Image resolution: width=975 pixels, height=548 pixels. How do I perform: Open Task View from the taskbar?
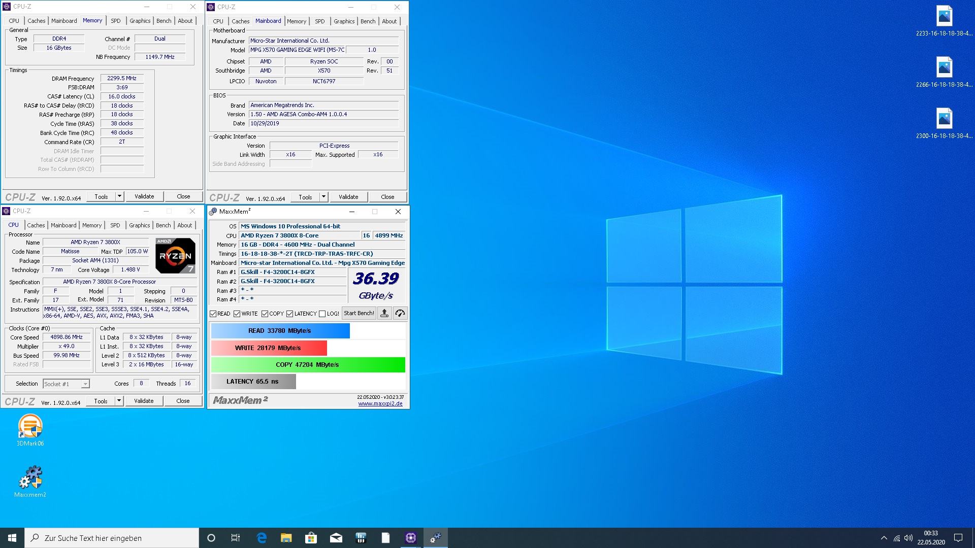[236, 538]
